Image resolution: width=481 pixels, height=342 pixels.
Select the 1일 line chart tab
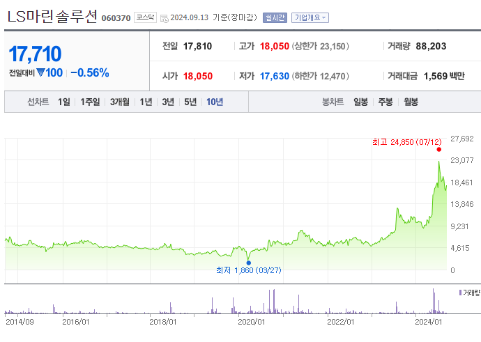click(64, 102)
